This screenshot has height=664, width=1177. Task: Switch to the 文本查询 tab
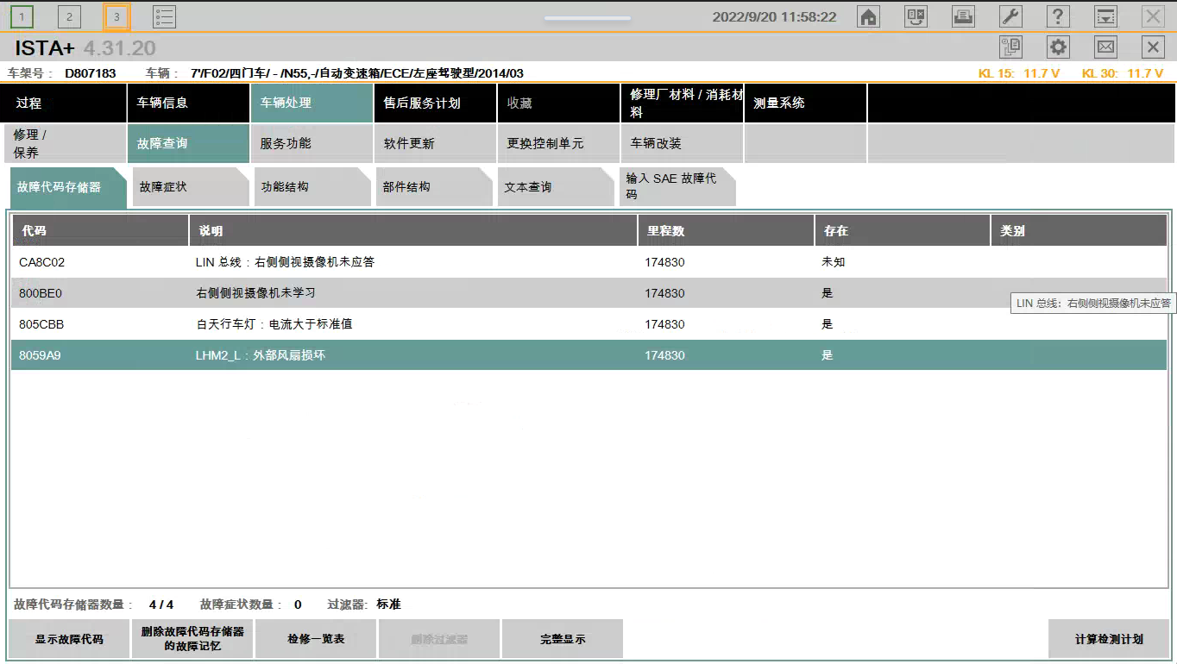click(556, 186)
